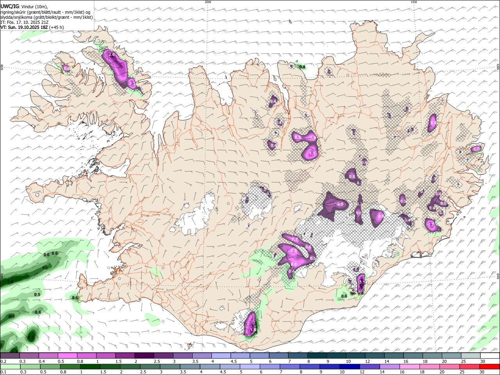Pick the pink top legend swatch between 0.5 and 0.8
500x375 pixels.
click(67, 356)
